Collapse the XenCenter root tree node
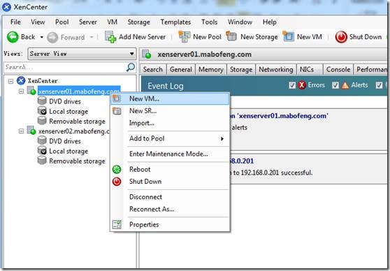The width and height of the screenshot is (390, 271). click(x=10, y=81)
